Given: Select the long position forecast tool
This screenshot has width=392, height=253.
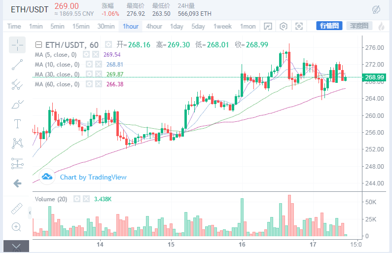Looking at the screenshot, I should pyautogui.click(x=17, y=164).
